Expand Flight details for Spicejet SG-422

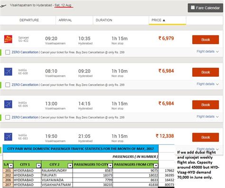[207, 52]
